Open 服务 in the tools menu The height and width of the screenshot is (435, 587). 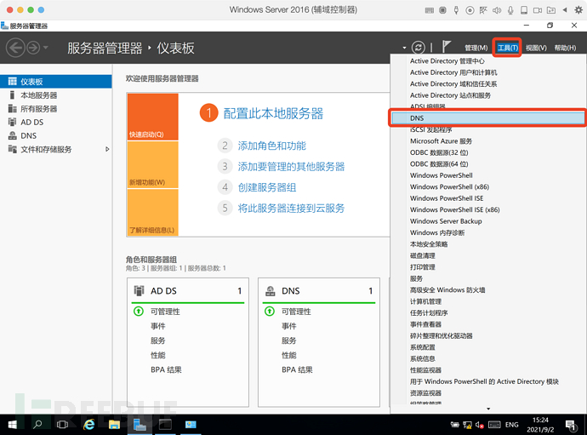coord(416,278)
